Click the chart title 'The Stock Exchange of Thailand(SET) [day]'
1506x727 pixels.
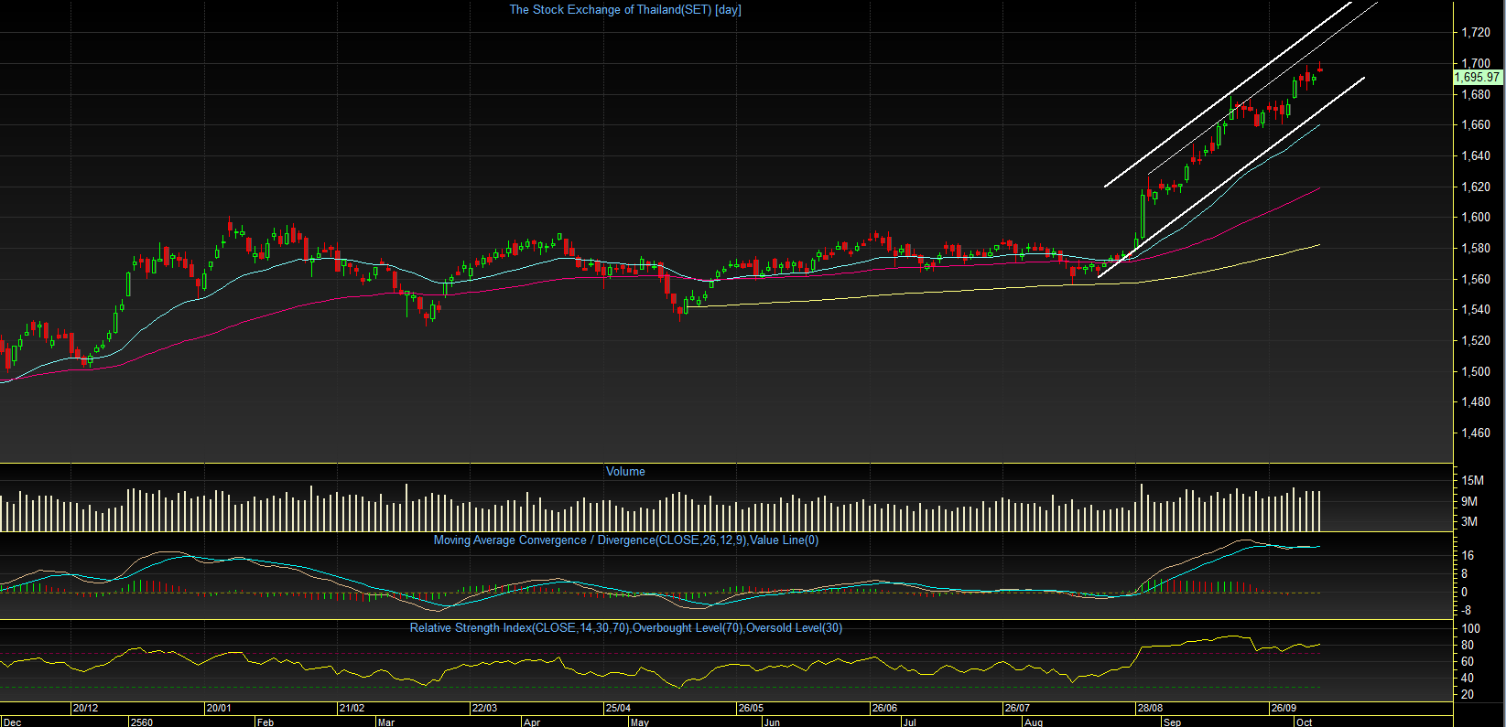click(x=625, y=10)
